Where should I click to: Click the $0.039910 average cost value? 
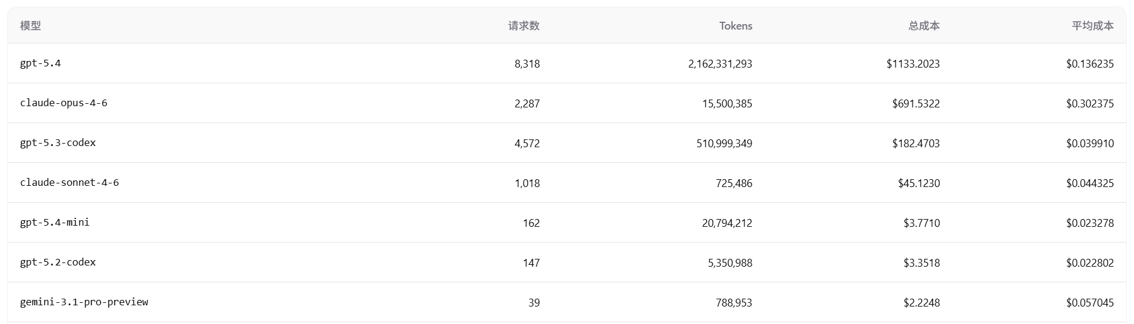1089,144
